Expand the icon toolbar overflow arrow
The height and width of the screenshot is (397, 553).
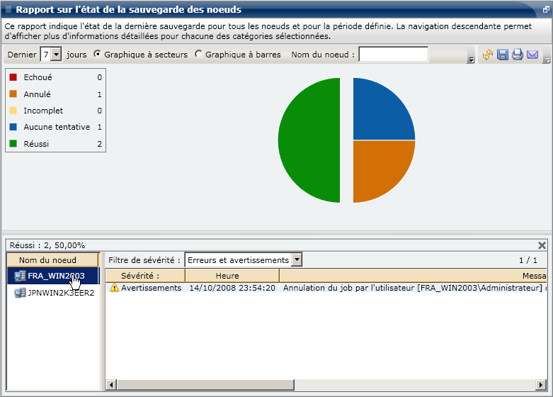(547, 60)
